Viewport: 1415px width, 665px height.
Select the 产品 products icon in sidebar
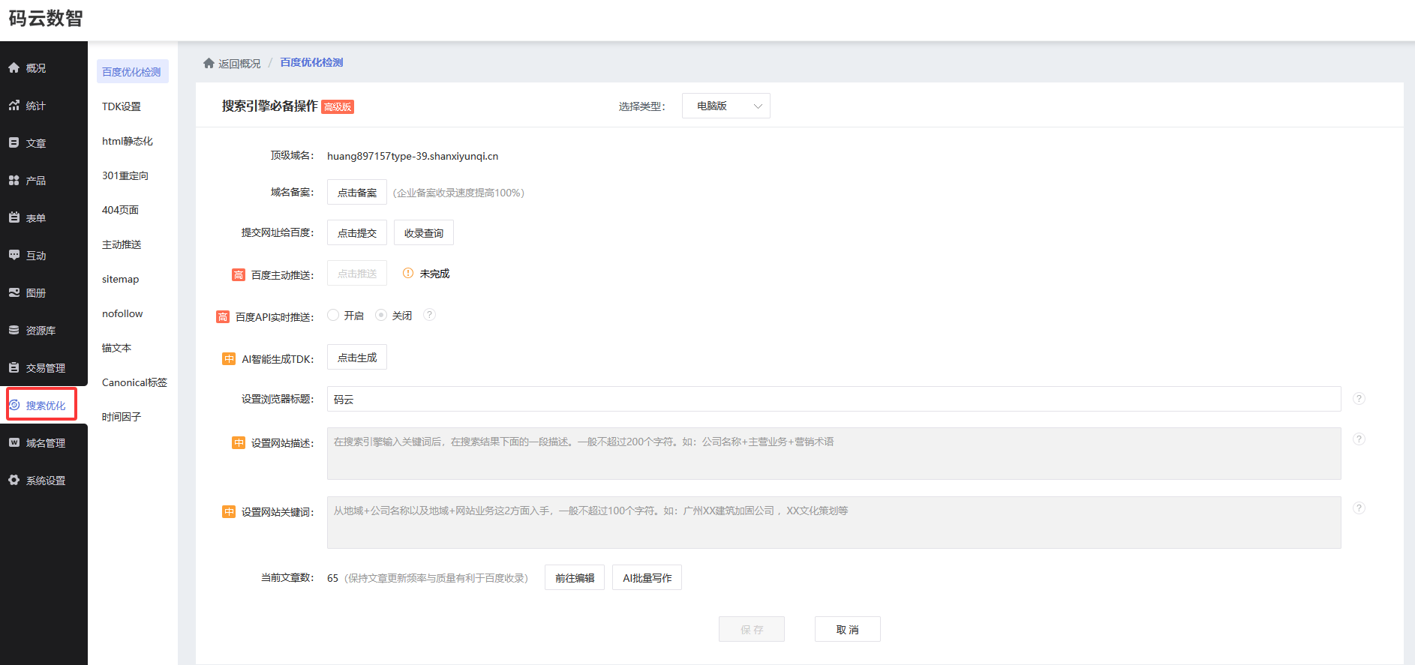tap(14, 180)
